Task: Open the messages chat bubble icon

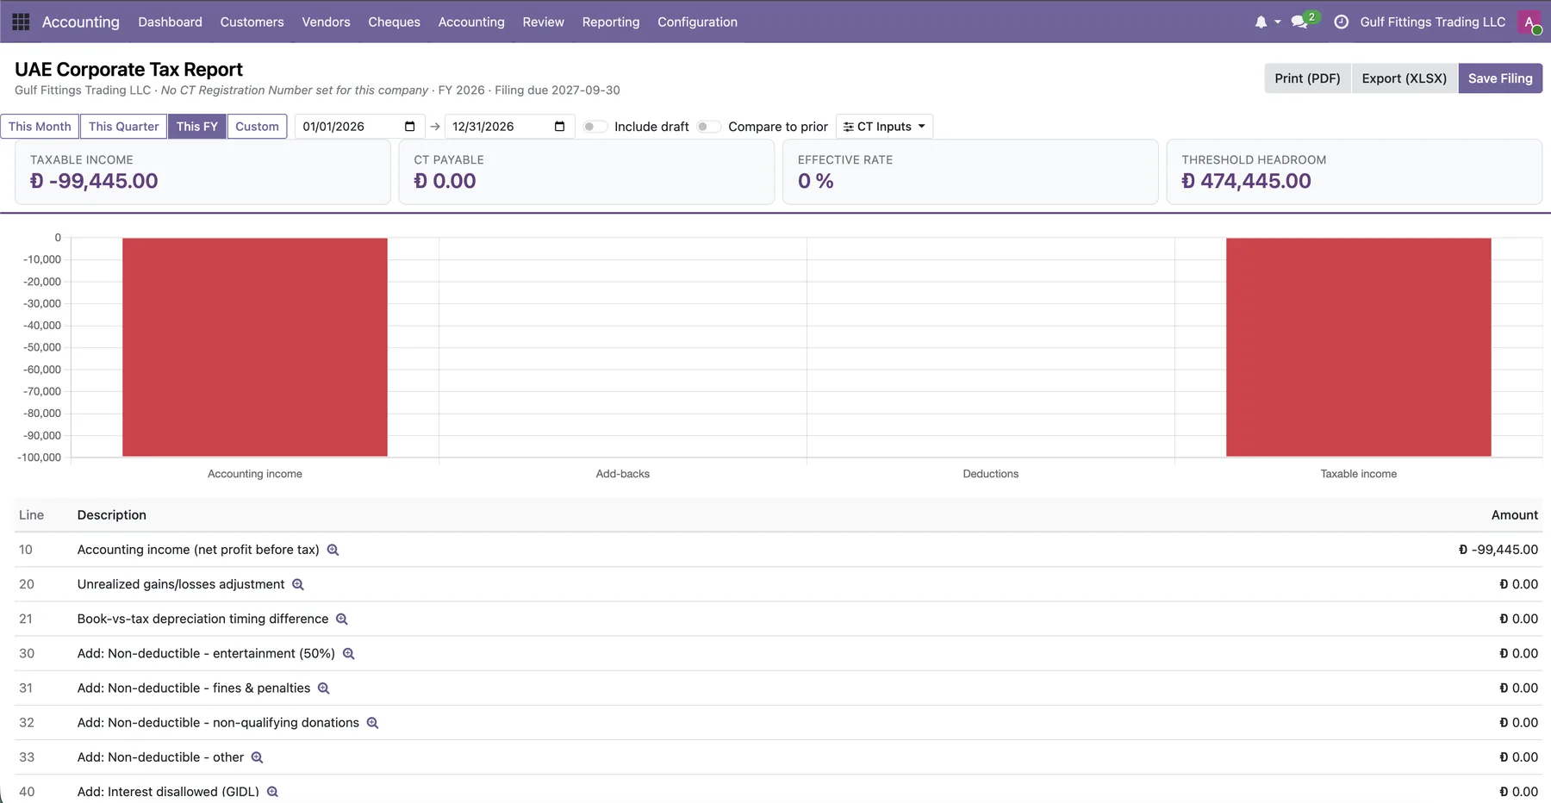Action: [1300, 22]
